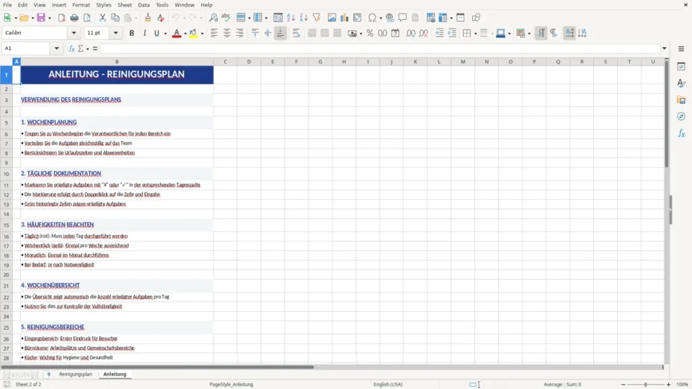Toggle Italic formatting

pyautogui.click(x=145, y=33)
